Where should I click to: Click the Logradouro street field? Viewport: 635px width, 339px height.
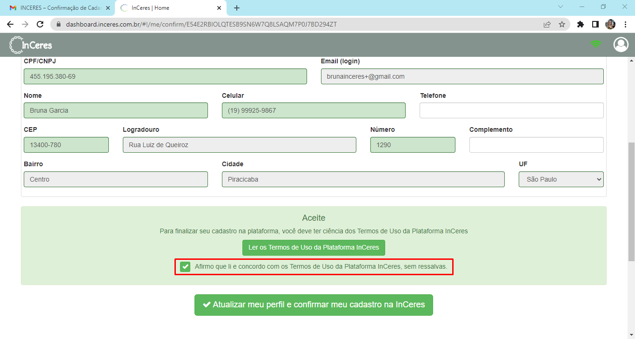pos(240,145)
